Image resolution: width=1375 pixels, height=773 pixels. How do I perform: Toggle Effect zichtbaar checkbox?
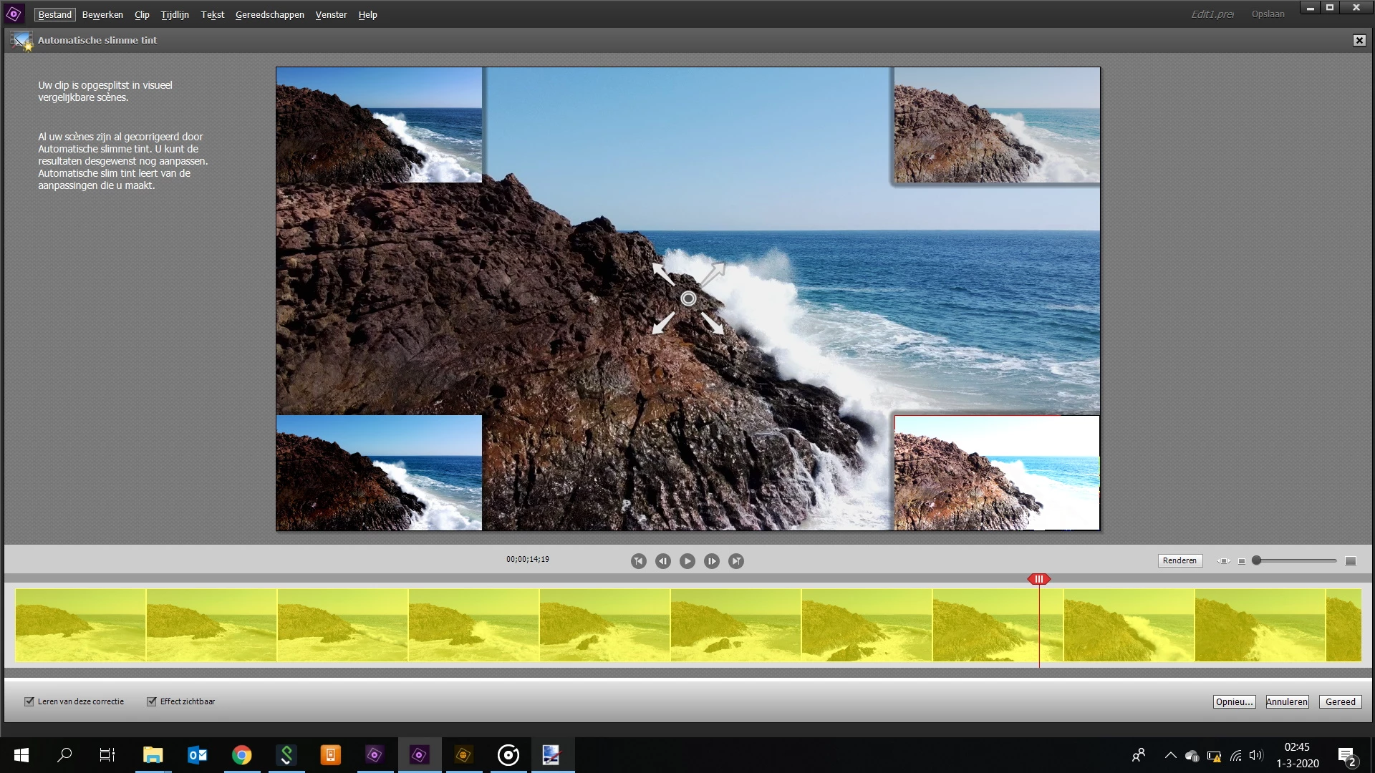click(x=152, y=701)
